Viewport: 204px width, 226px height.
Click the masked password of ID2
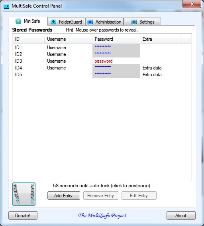coord(103,53)
